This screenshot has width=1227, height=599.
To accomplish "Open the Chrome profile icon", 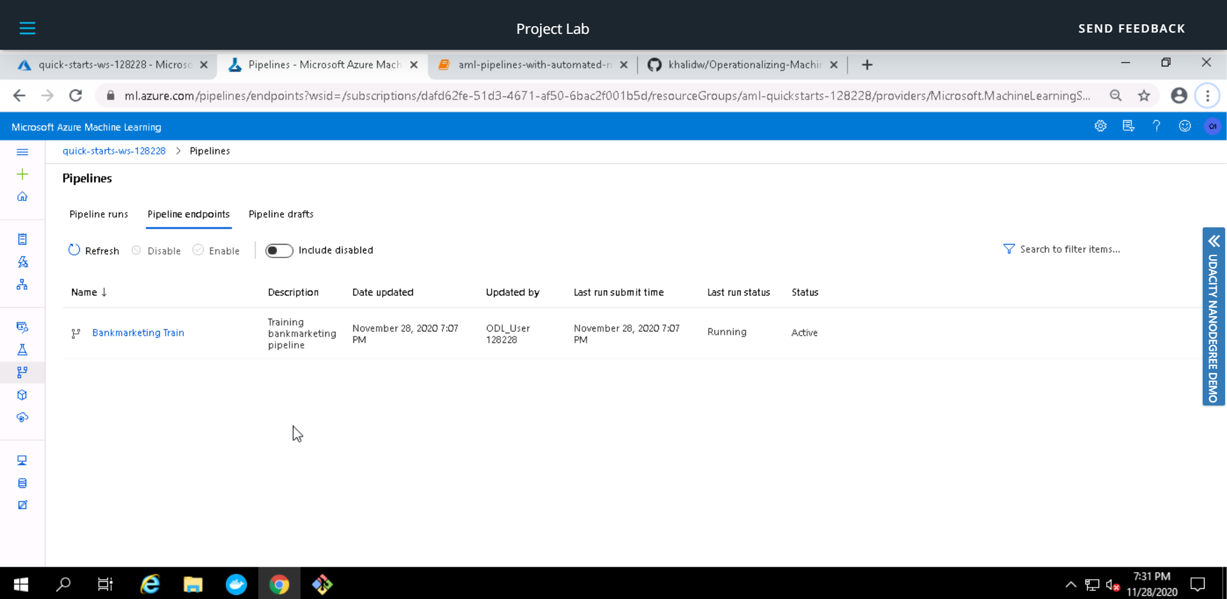I will pos(1179,96).
